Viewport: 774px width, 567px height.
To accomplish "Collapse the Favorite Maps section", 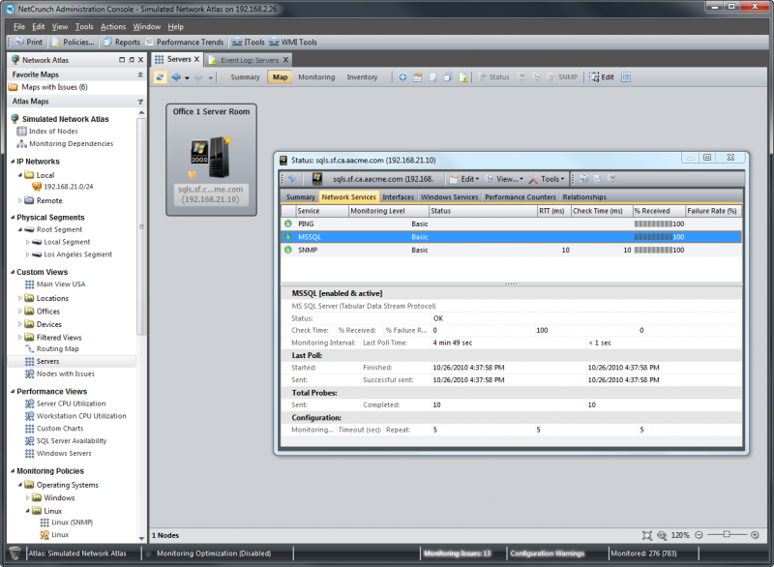I will click(x=140, y=75).
